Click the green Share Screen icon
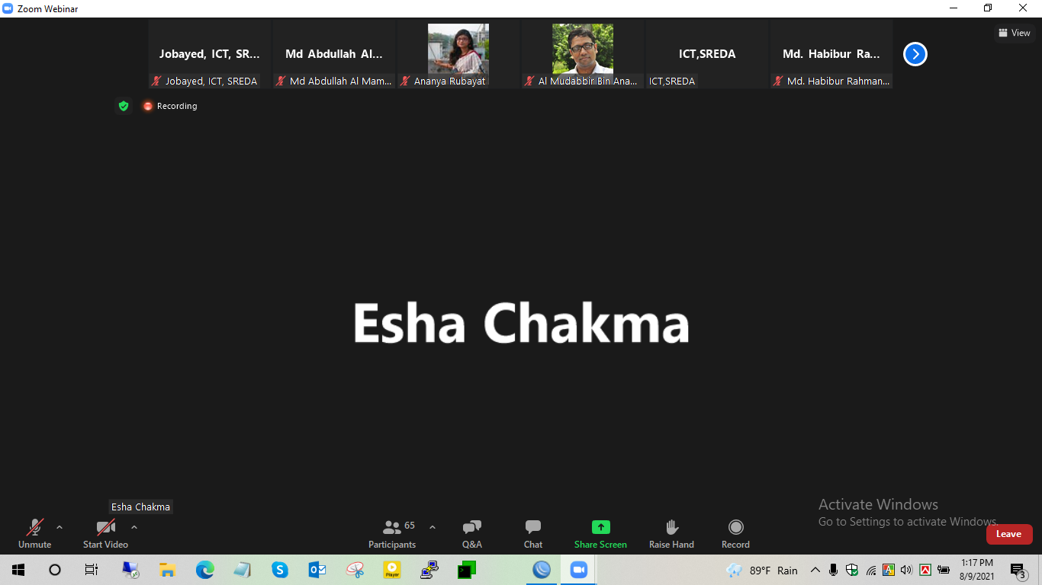 [600, 527]
